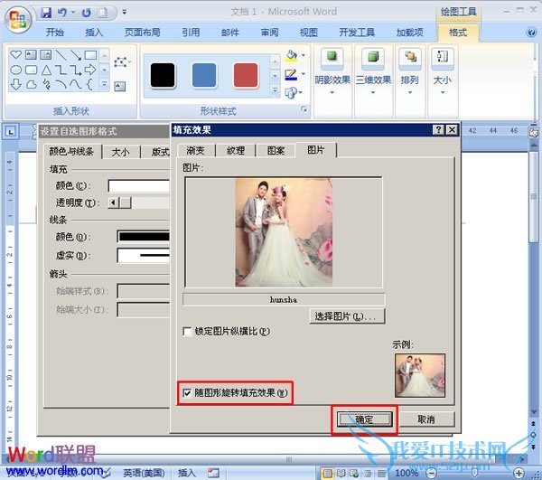Enable lock picture aspect ratio checkbox
Image resolution: width=542 pixels, height=480 pixels.
click(x=187, y=332)
